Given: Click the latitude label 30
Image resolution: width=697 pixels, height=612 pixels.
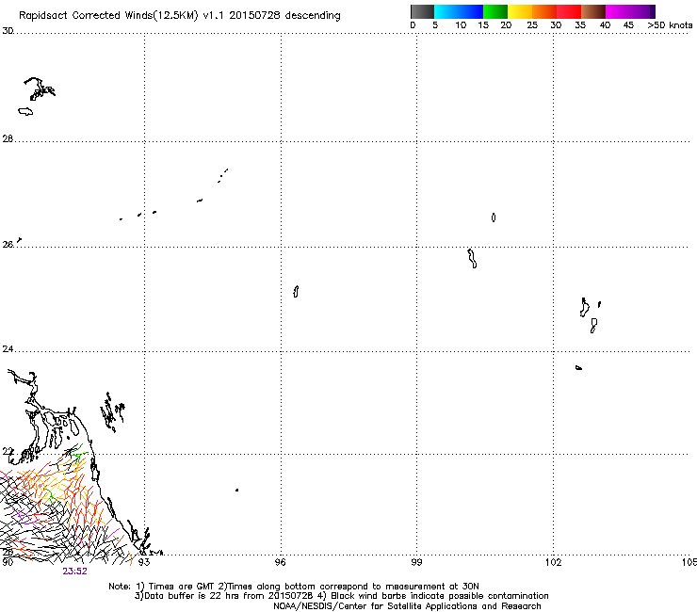Looking at the screenshot, I should click(8, 31).
